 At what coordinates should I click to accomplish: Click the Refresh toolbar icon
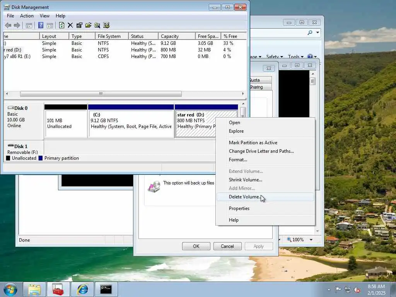tap(61, 25)
